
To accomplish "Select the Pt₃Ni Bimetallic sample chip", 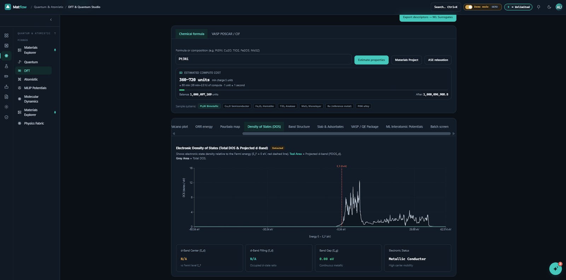I will 209,106.
